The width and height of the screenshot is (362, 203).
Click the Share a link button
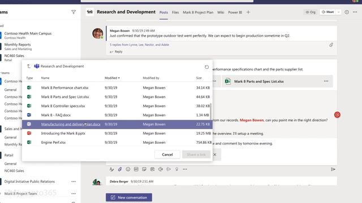coord(196,155)
